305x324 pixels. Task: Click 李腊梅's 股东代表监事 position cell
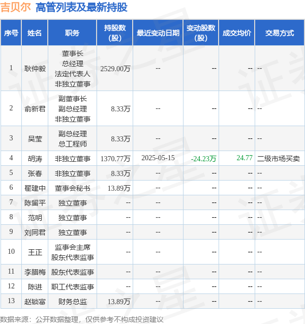click(73, 272)
